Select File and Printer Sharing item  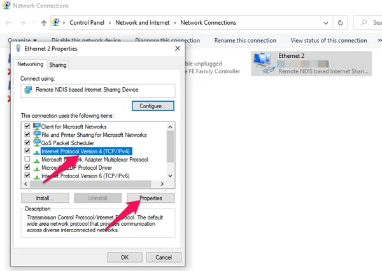point(94,135)
